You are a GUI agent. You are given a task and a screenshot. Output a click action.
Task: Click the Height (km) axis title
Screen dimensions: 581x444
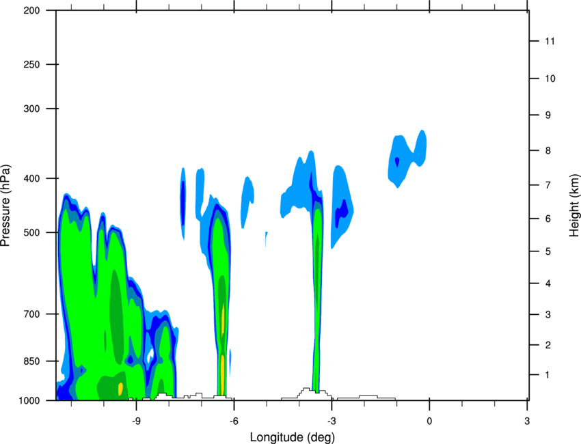click(574, 205)
